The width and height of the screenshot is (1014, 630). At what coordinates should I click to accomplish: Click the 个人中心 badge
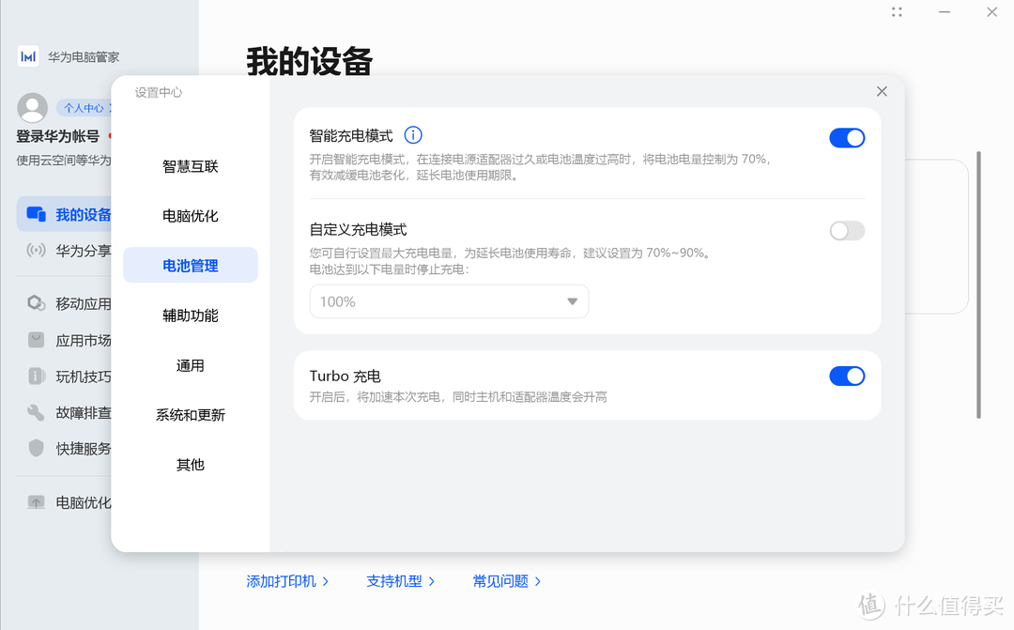[84, 108]
